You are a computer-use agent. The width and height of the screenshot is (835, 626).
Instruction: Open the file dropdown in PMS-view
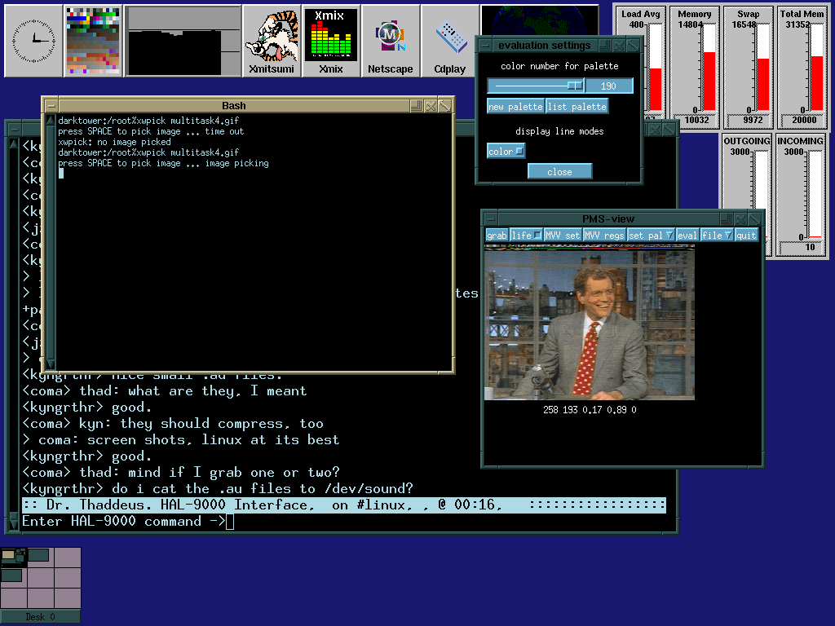tap(717, 235)
